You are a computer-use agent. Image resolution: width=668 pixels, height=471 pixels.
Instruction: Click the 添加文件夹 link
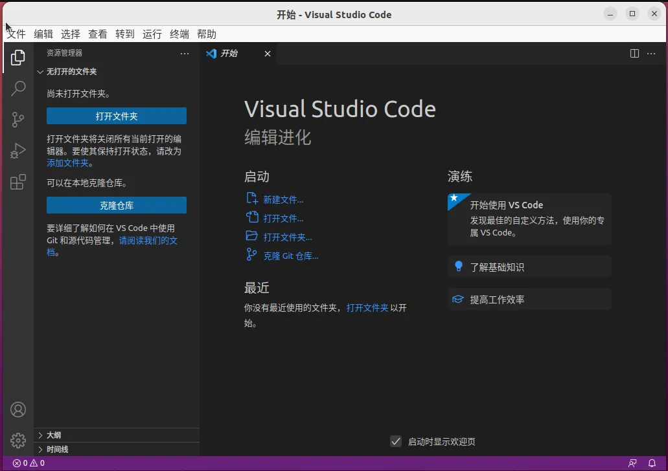coord(68,163)
